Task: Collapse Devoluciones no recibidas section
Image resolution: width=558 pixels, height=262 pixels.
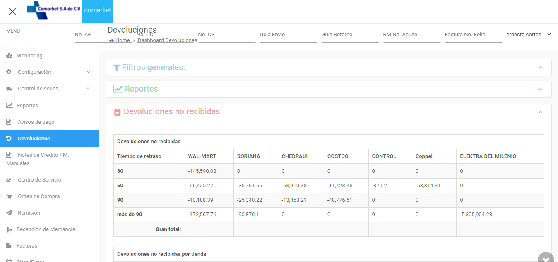Action: point(540,112)
